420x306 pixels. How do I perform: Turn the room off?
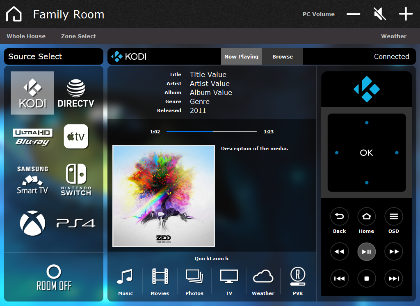point(54,277)
